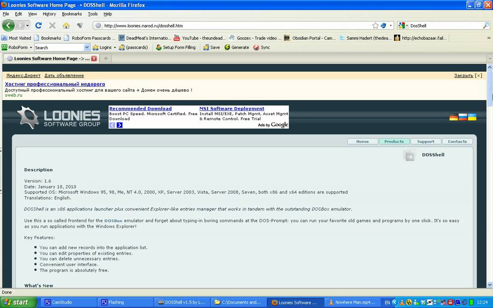Open the RoboForm Passcards bookmark

pos(89,38)
